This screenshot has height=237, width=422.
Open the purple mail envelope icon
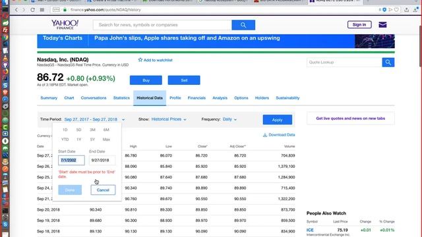coord(382,25)
